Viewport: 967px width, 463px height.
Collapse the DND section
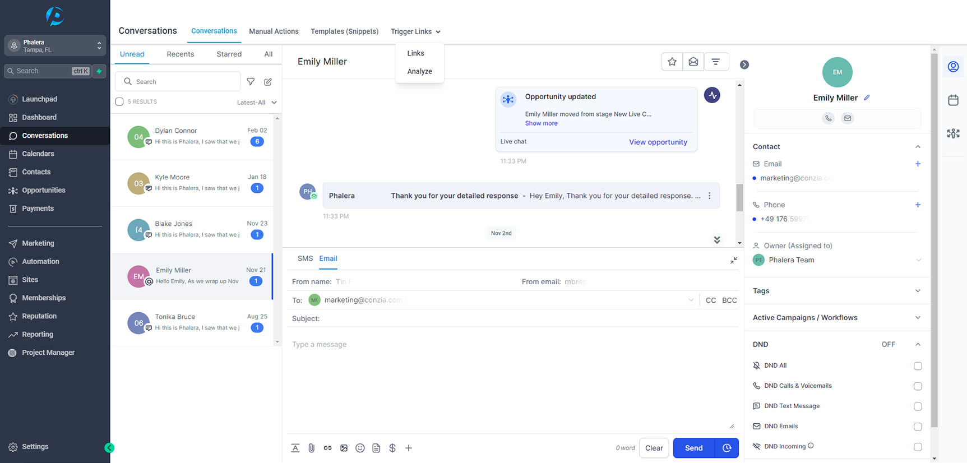click(918, 344)
